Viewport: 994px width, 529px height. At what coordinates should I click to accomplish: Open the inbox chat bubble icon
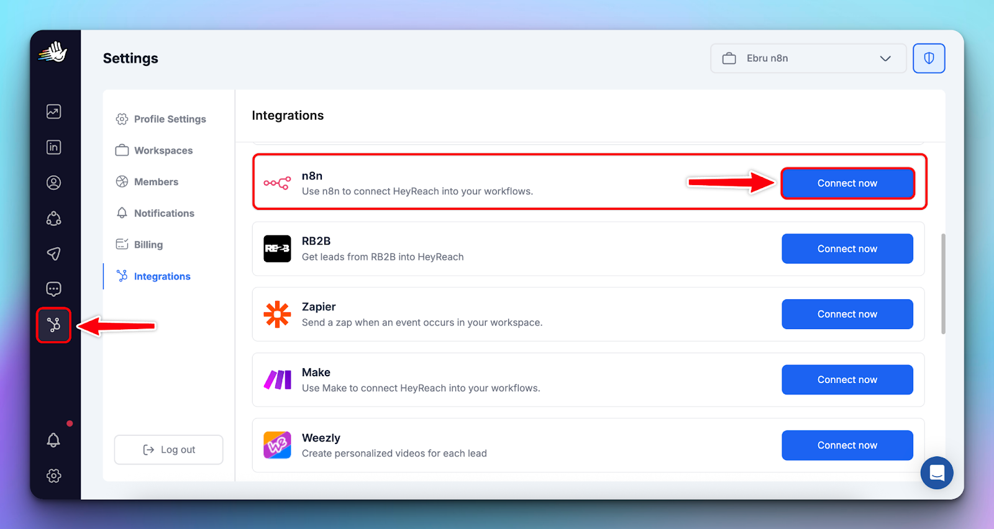click(x=54, y=289)
